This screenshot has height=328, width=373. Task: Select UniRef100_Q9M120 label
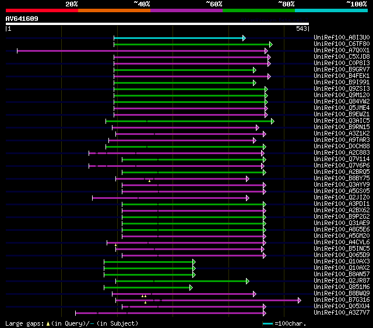coord(342,95)
